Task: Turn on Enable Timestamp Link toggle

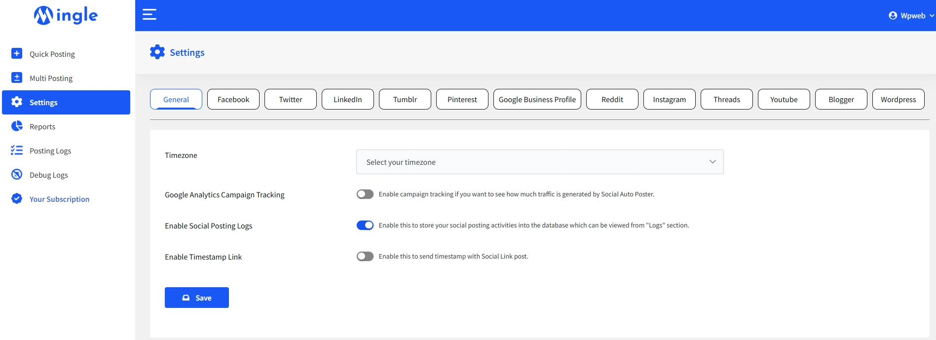Action: pyautogui.click(x=365, y=257)
